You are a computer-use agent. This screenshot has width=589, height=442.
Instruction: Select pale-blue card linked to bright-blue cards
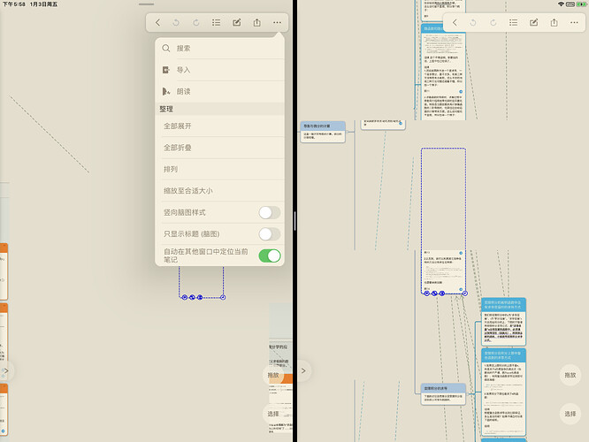click(x=443, y=394)
